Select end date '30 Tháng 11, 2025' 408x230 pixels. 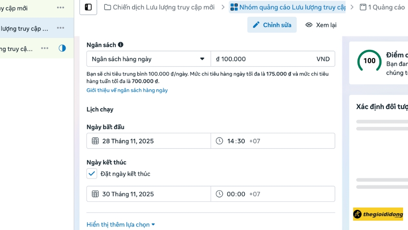click(x=149, y=194)
